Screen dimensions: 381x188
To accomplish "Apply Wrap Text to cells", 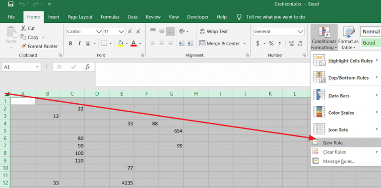I will [x=214, y=31].
